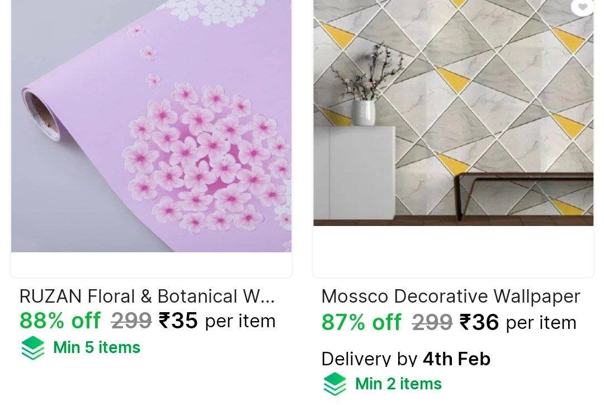Click the stack icon beside Min 2 items
Screen dimensions: 604x405
[334, 384]
